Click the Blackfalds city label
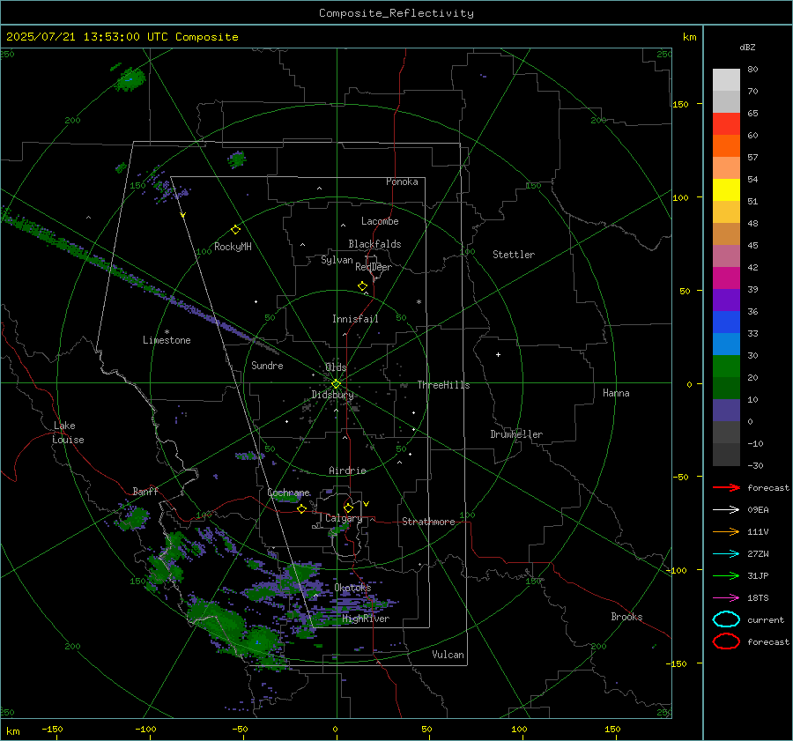 [374, 244]
